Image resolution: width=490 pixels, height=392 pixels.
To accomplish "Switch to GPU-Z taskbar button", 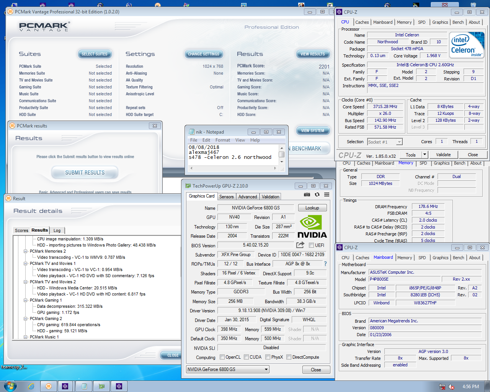I will click(101, 386).
